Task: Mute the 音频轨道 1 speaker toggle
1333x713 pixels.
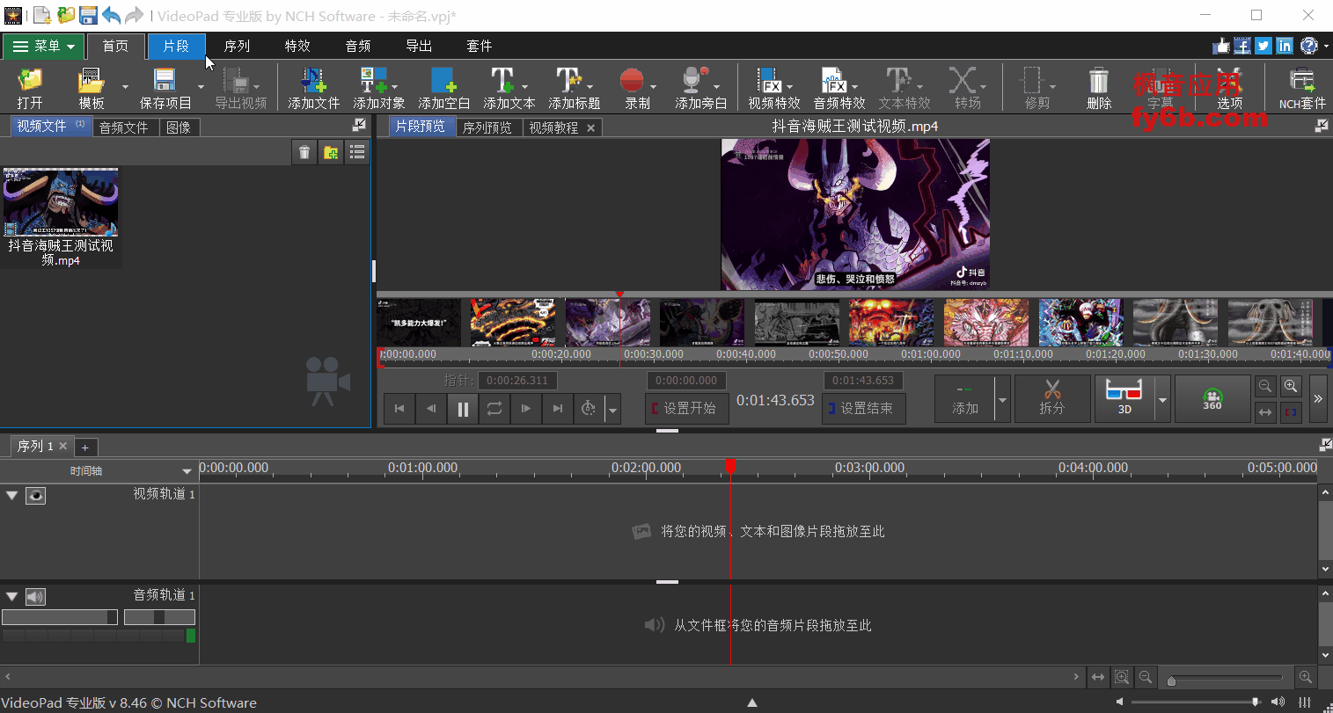Action: [x=35, y=597]
